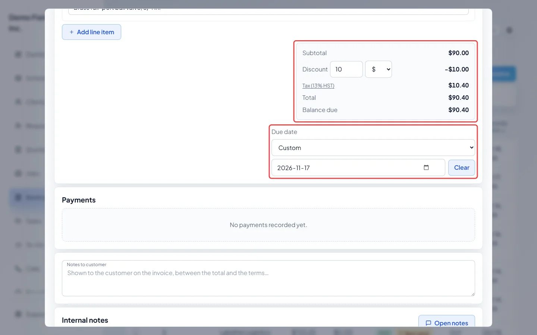The width and height of the screenshot is (537, 335).
Task: Expand the discount type dropdown showing $
Action: (379, 69)
